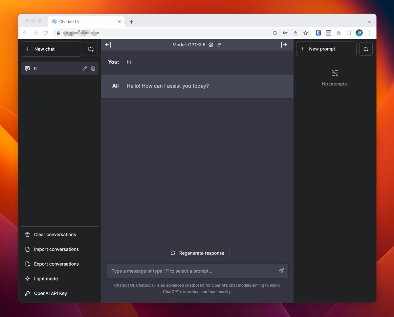Open the Chrome profile avatar
Screen dimensions: 394x317
[x=359, y=33]
